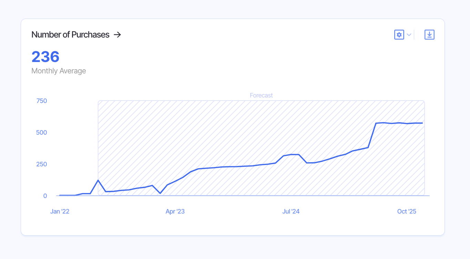Select the Monthly Average label
Image resolution: width=470 pixels, height=259 pixels.
tap(59, 71)
